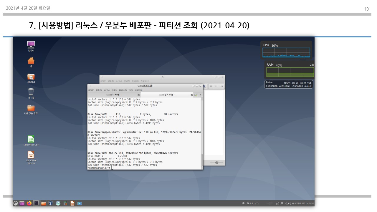The width and height of the screenshot is (377, 212).
Task: Switch file manager to icon view
Action: pos(211,86)
